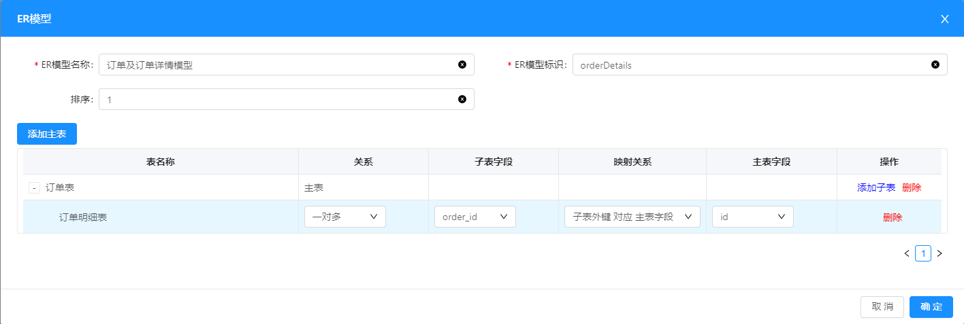Expand the 子表外键 对应 主表字段 mapping dropdown
964x324 pixels.
pos(632,217)
